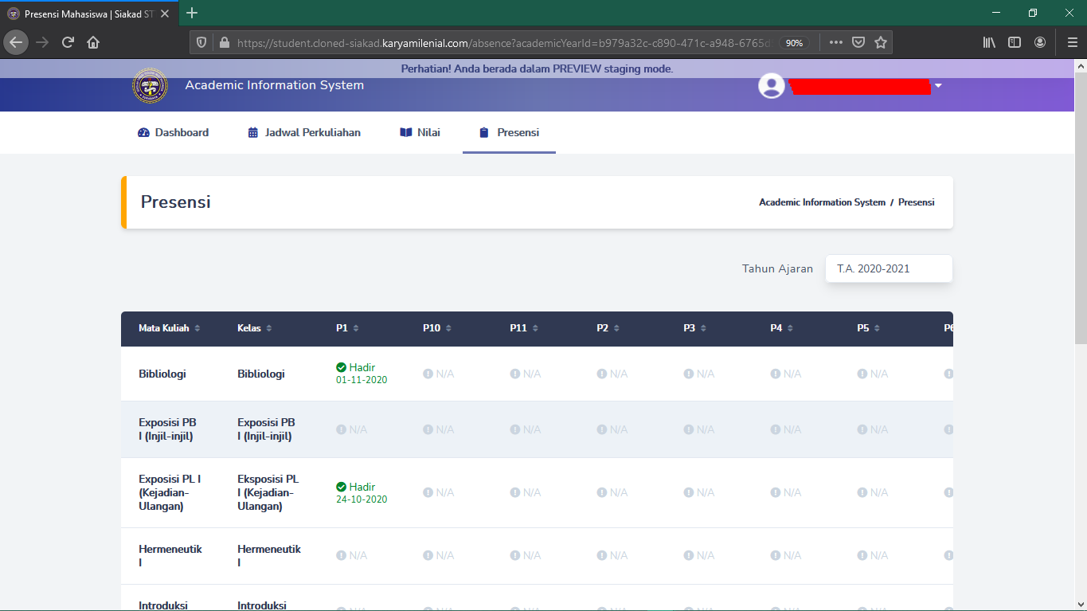Open the Jadwal Perkuliahan tab

[x=304, y=132]
